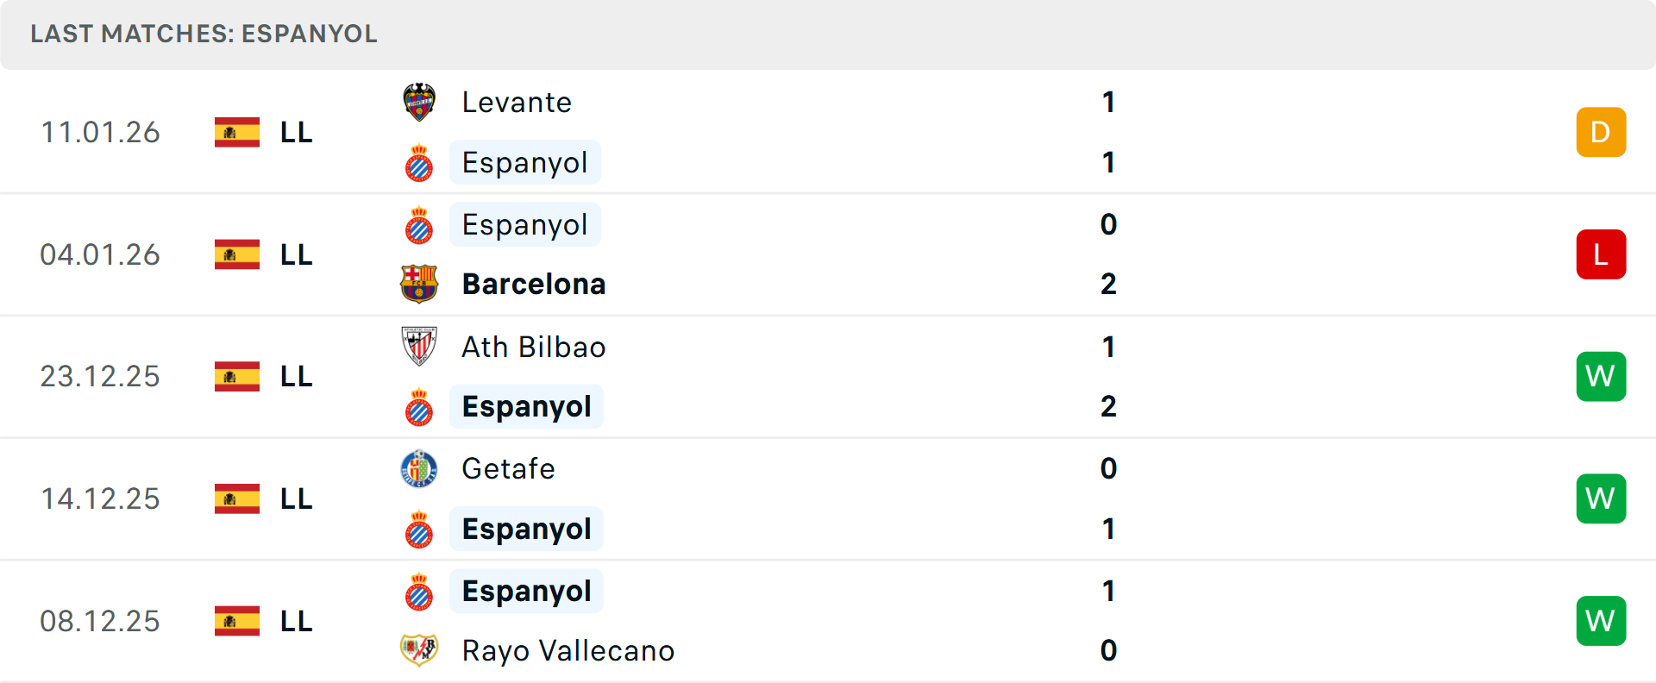Click the orange D draw badge
1656x683 pixels.
[1601, 132]
